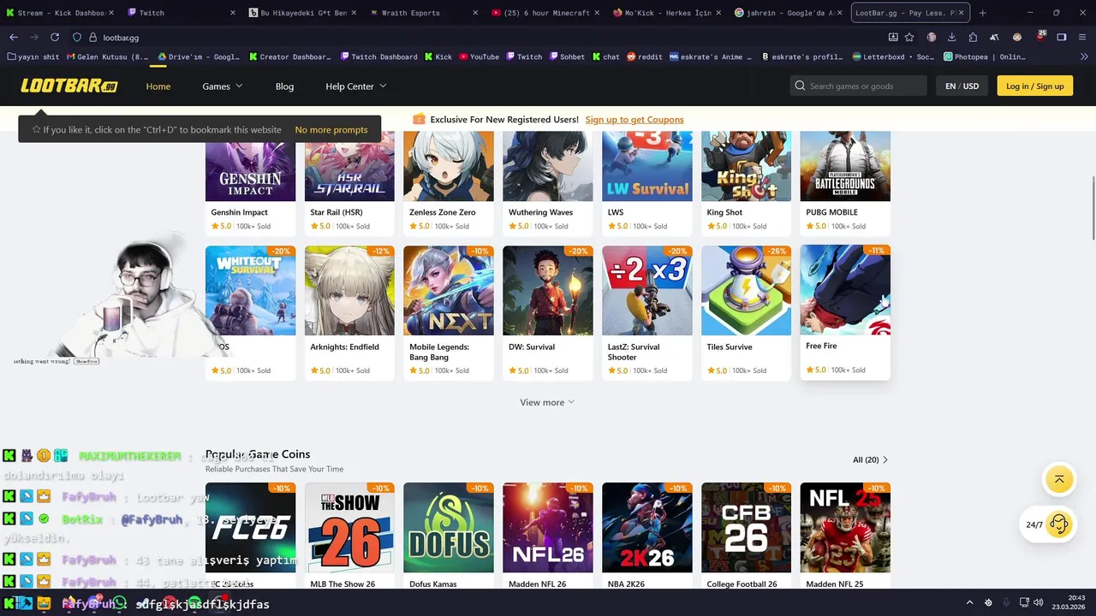Click Sign up to get Coupons link
Image resolution: width=1096 pixels, height=616 pixels.
point(634,119)
